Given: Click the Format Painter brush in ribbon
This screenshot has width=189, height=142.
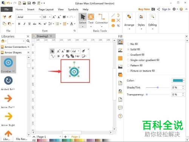Looking at the screenshot, I should (x=10, y=17).
